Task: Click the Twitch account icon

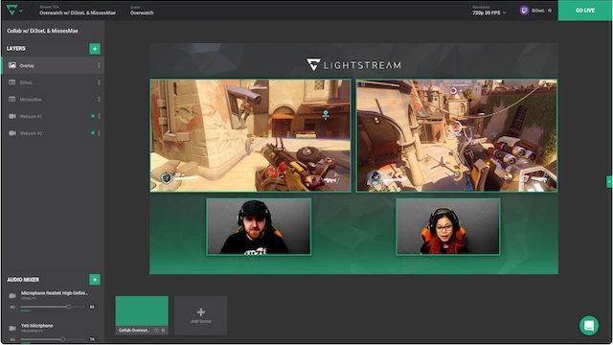Action: tap(524, 11)
